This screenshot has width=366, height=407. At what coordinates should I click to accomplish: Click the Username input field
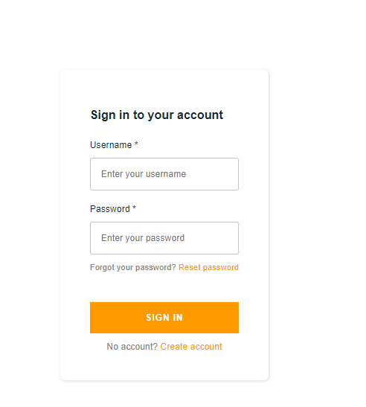click(164, 174)
